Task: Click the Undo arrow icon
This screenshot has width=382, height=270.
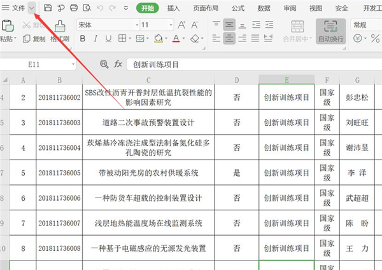Action: coord(101,8)
